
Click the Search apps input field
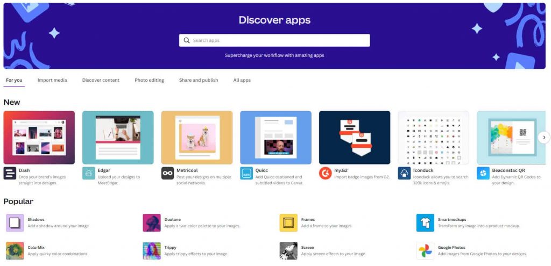274,40
